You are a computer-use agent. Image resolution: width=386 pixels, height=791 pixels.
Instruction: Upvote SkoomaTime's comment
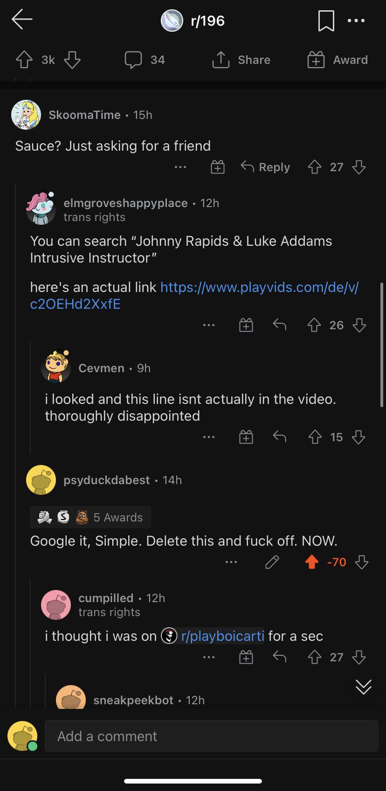pos(315,167)
